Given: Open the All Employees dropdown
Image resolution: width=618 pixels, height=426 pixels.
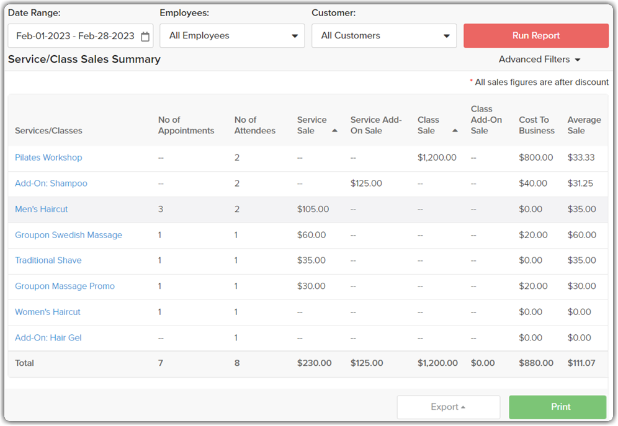Looking at the screenshot, I should (232, 36).
